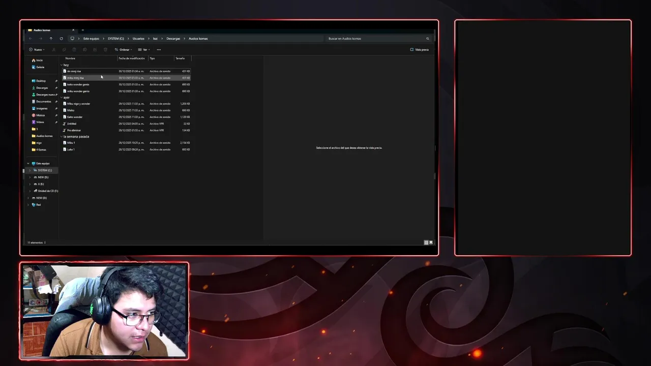Viewport: 651px width, 366px height.
Task: Select the file miku wonder genio
Action: (126, 91)
